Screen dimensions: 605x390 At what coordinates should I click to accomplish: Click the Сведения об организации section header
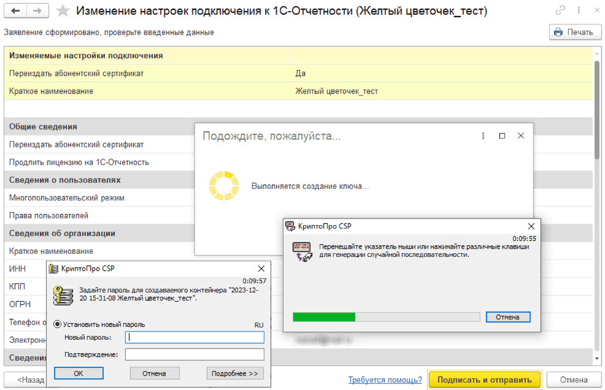coord(99,234)
